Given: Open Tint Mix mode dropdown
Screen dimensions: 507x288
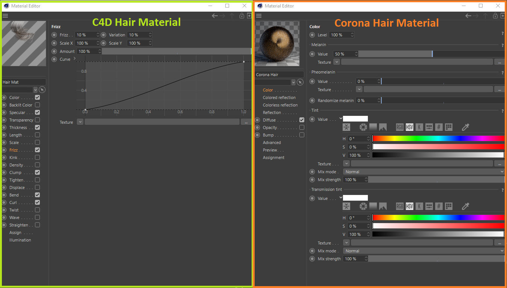Looking at the screenshot, I should pyautogui.click(x=424, y=172).
